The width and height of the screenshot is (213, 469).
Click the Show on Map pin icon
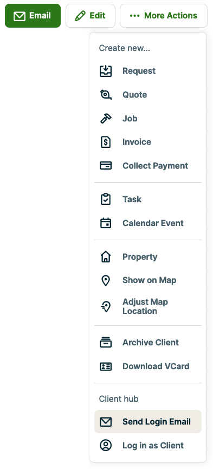point(106,280)
